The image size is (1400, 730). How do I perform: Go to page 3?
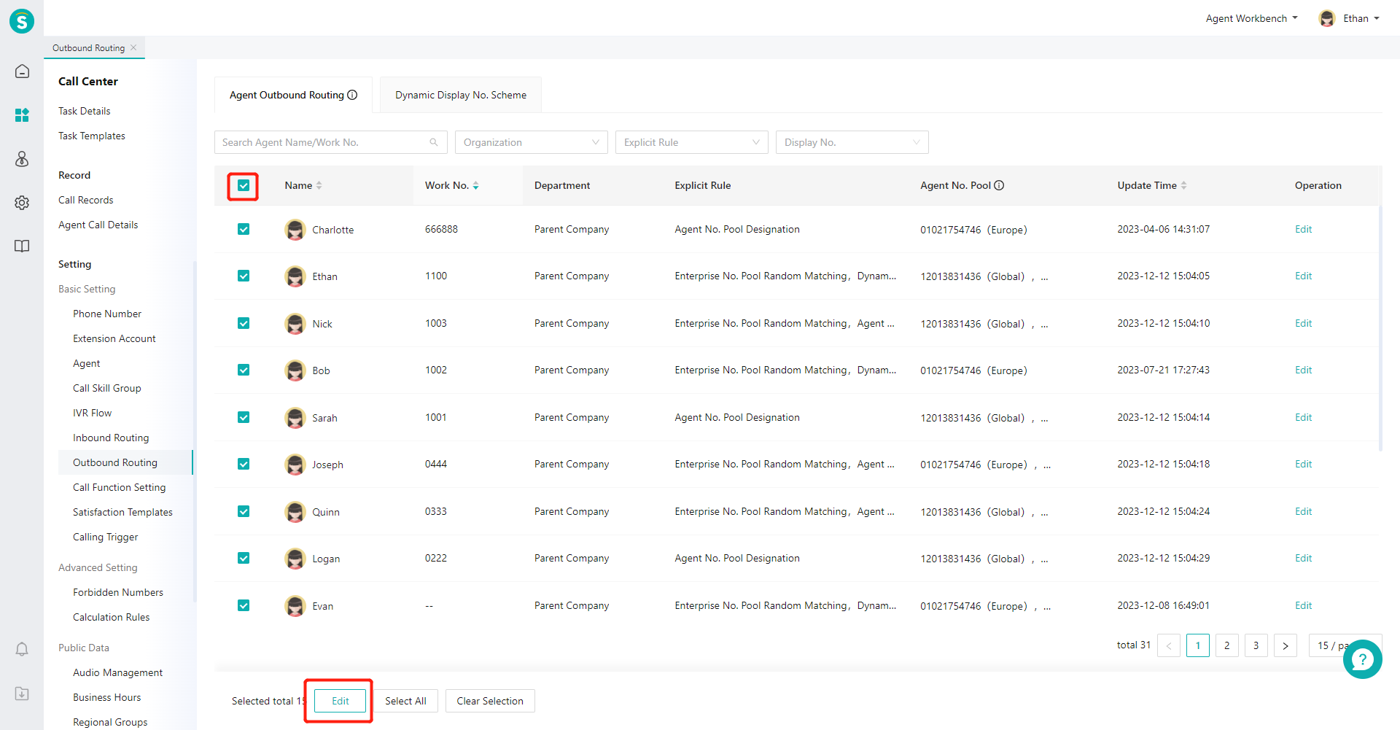click(x=1256, y=645)
